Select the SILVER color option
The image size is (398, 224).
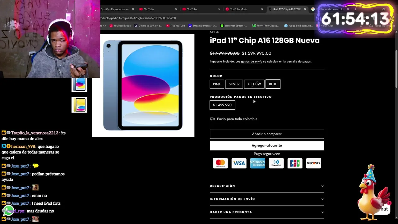point(234,84)
